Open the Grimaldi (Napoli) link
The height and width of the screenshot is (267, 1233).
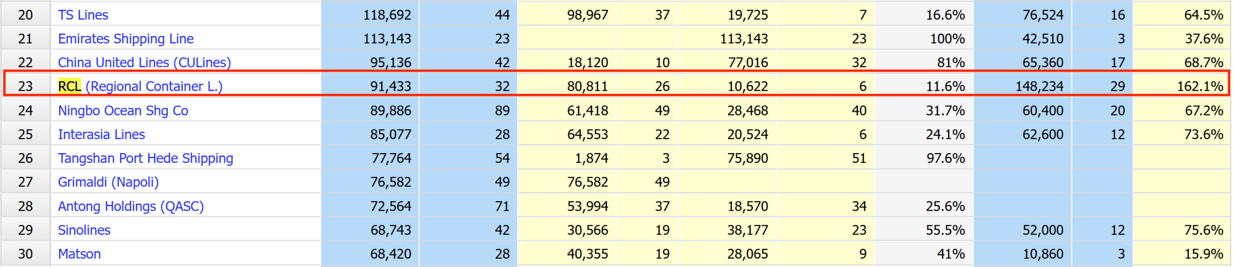click(108, 182)
